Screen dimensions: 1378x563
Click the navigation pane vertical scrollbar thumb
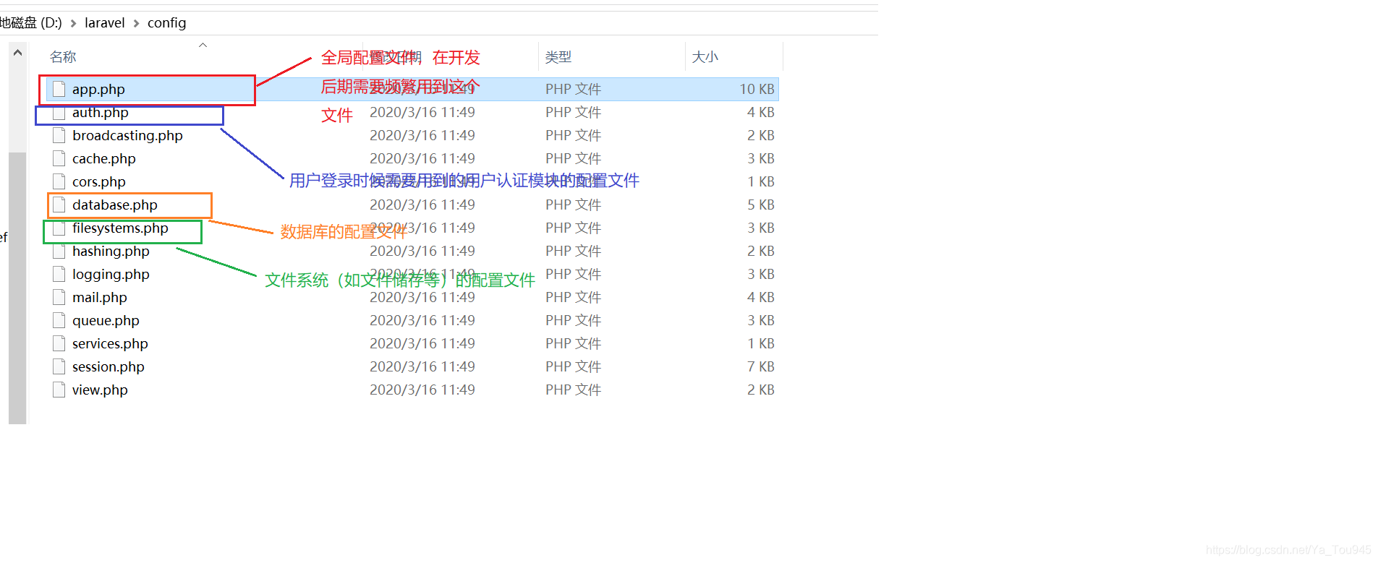coord(17,288)
